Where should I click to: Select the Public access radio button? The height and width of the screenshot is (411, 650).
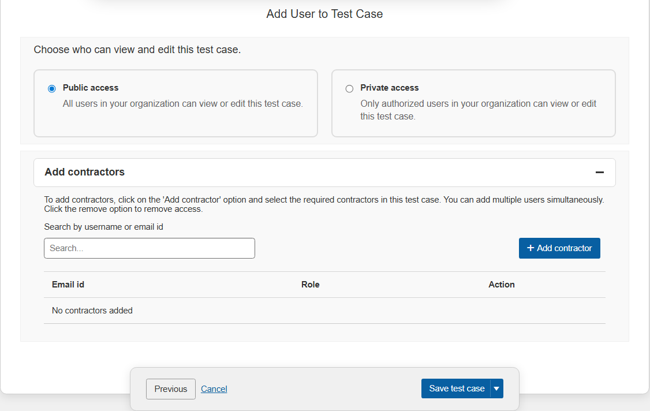point(52,88)
